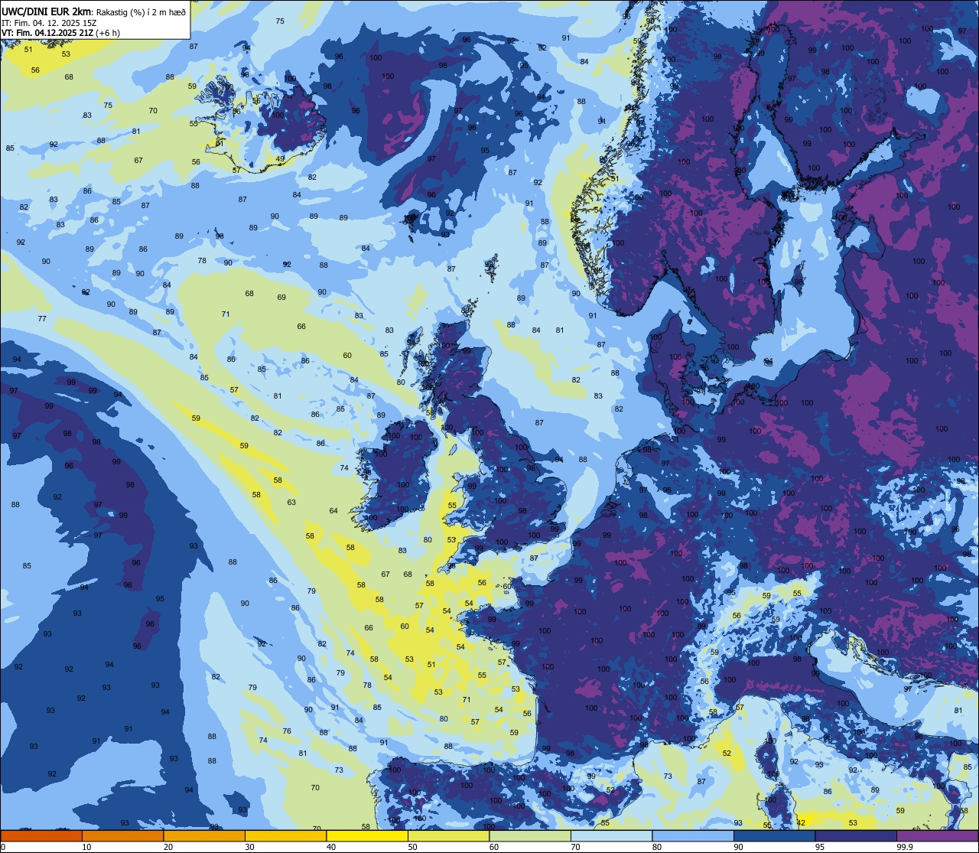Click the 'IT: Fim. 04. 12. 2025 15Z' line
Image resolution: width=979 pixels, height=853 pixels.
[x=49, y=22]
